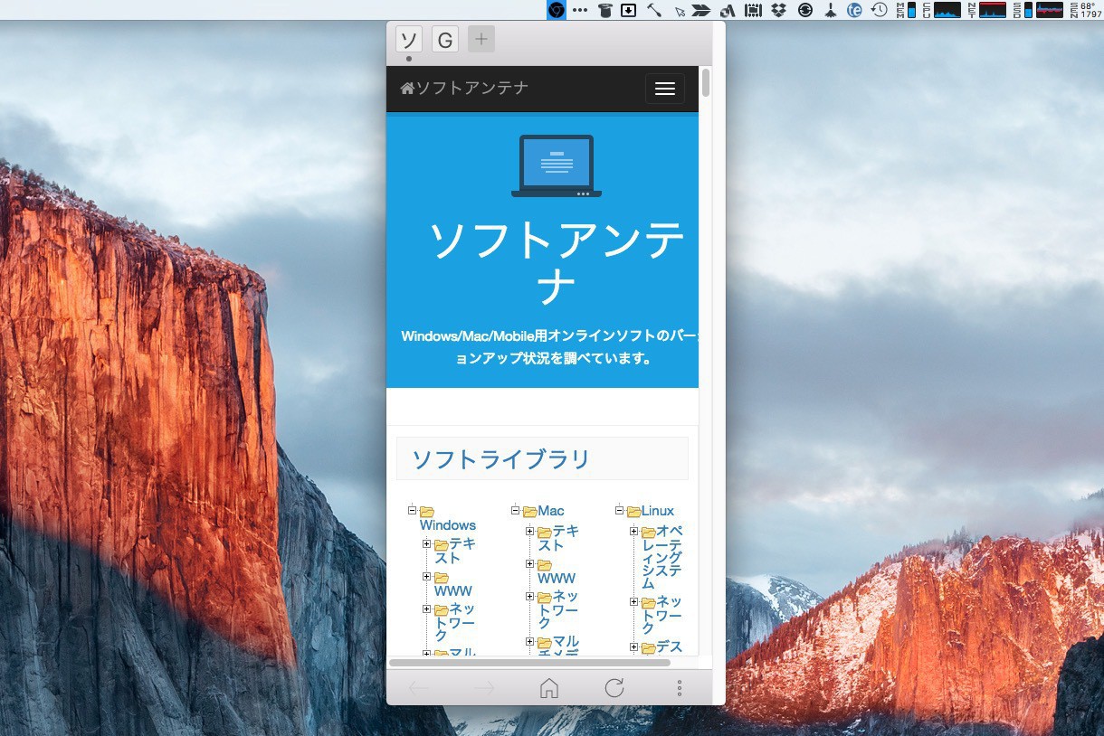Click the blue 'te' menu bar icon
Screen dimensions: 1104x736
coord(854,10)
